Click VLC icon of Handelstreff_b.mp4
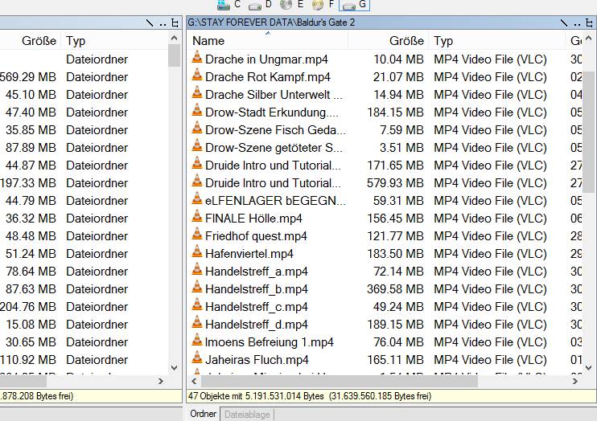 pos(197,287)
